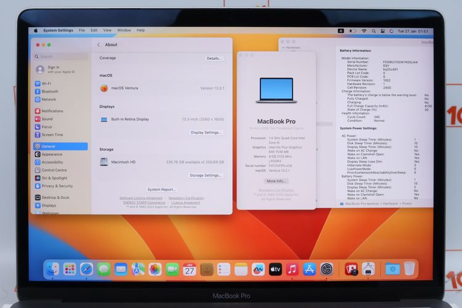Open the Edit menu

pos(94,30)
